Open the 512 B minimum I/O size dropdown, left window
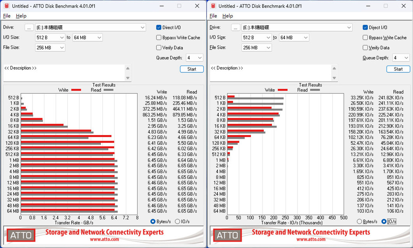Screen dimensions: 413x248 click(x=50, y=37)
